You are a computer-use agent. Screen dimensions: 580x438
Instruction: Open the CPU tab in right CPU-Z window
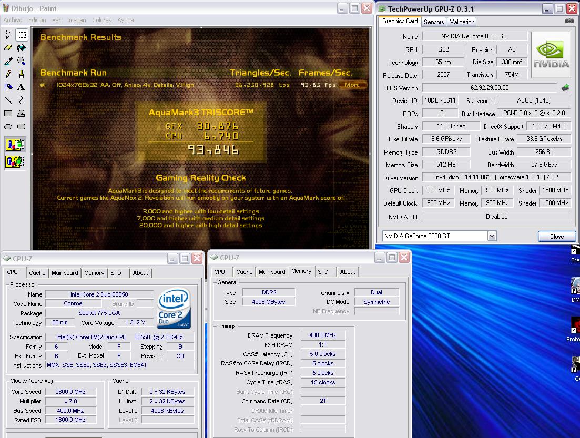point(219,272)
